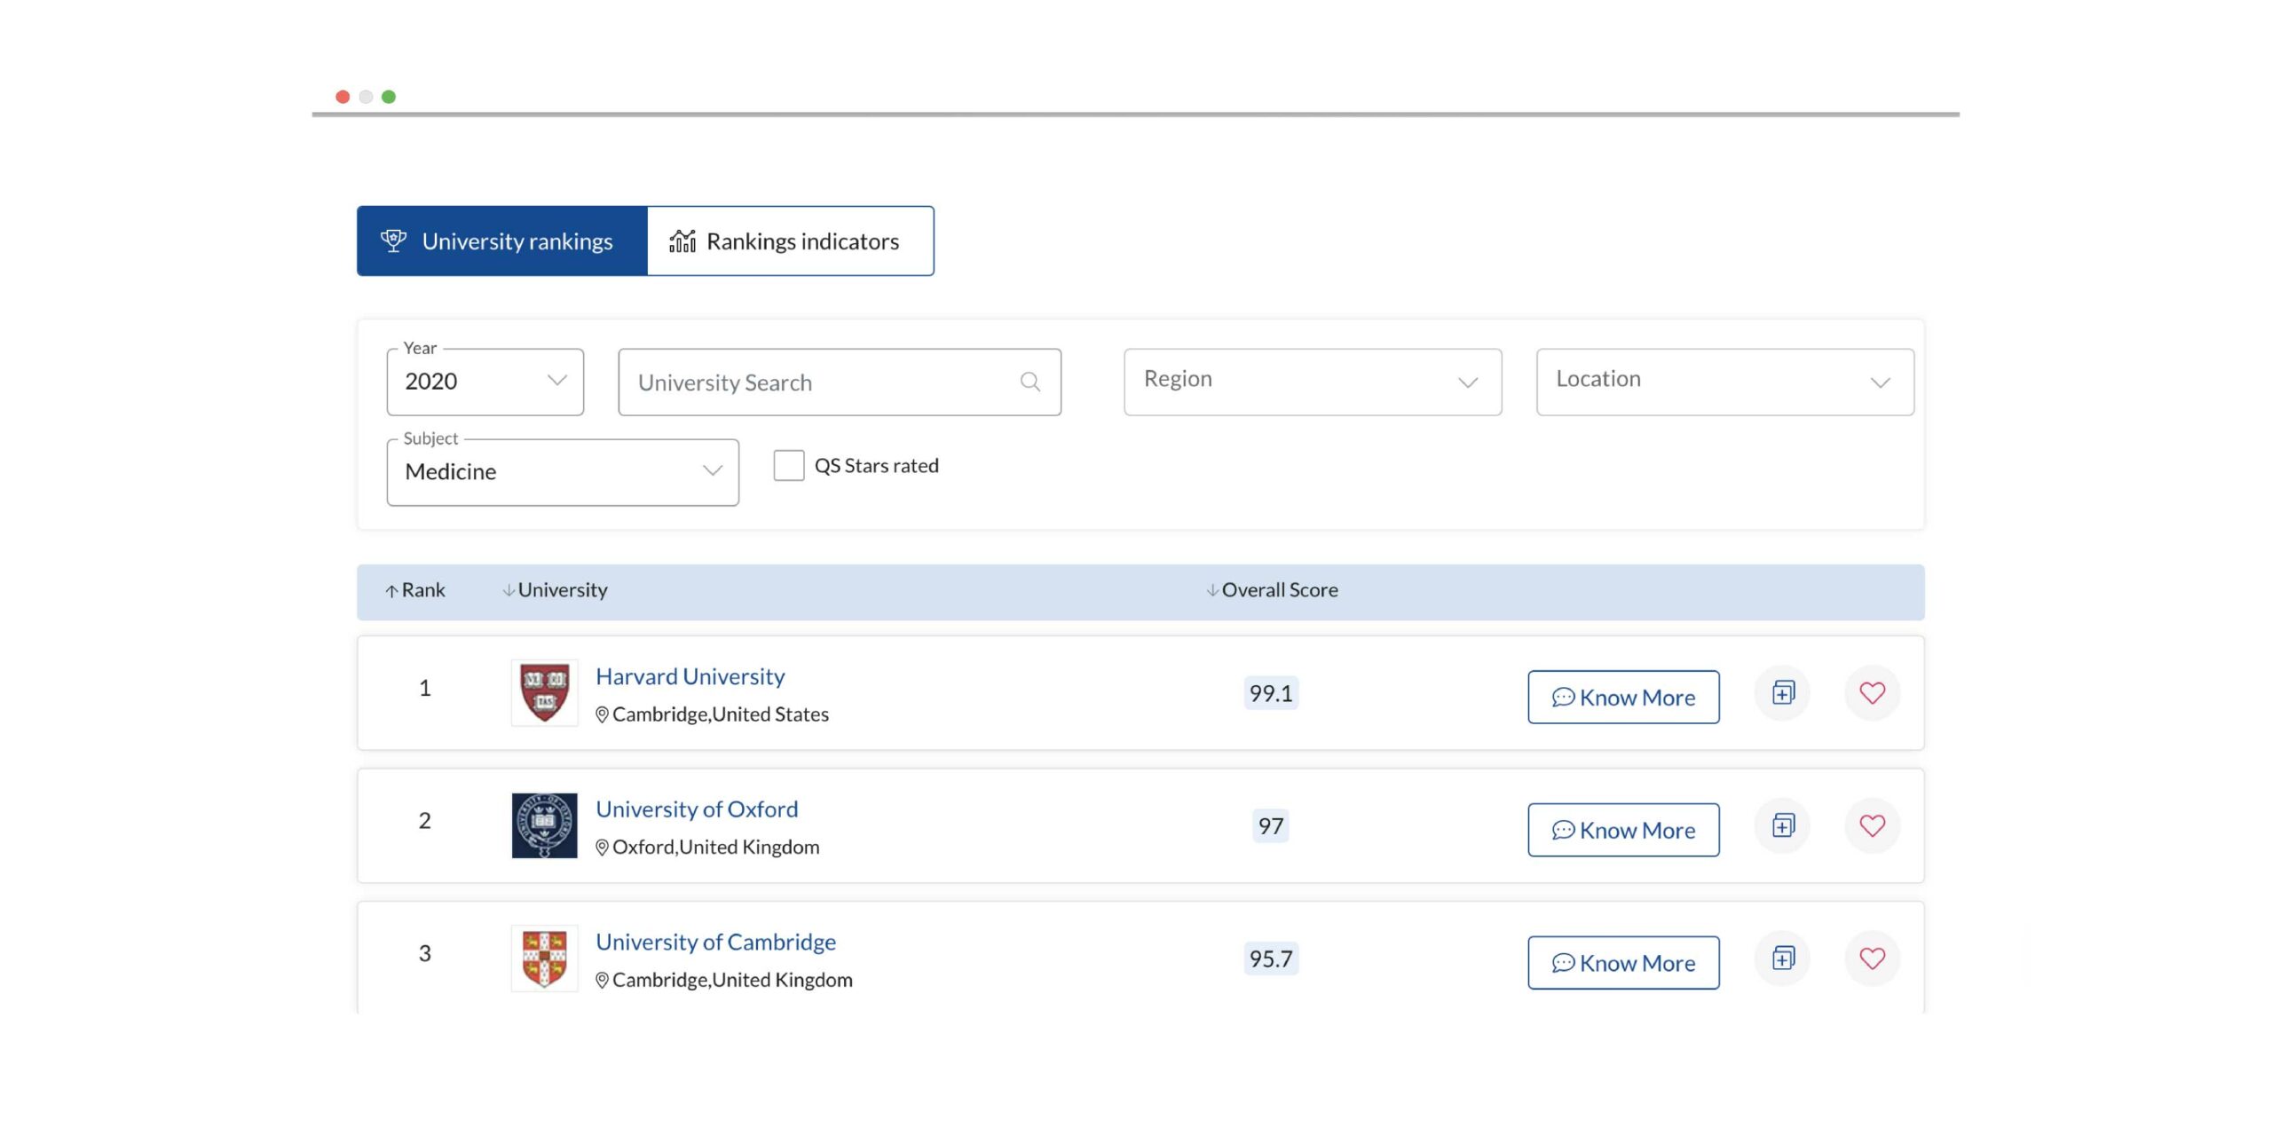Click the 99.1 overall score value

tap(1271, 693)
